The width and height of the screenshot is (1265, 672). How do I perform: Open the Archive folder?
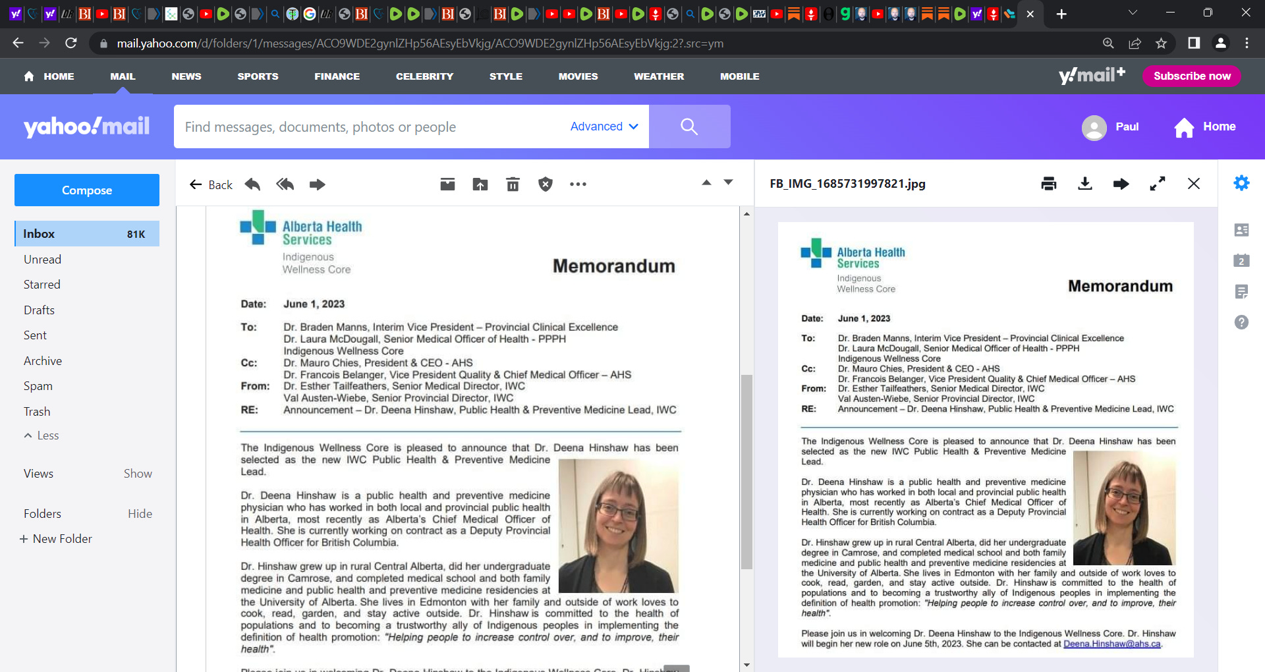[43, 361]
